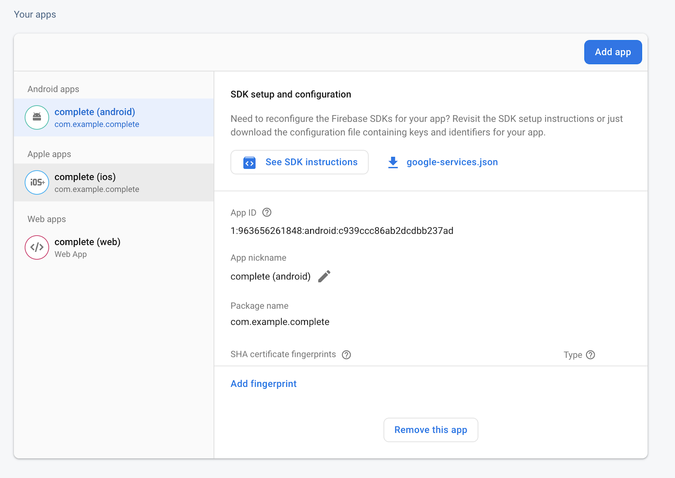Click help icon beside SHA certificate fingerprints

[346, 355]
